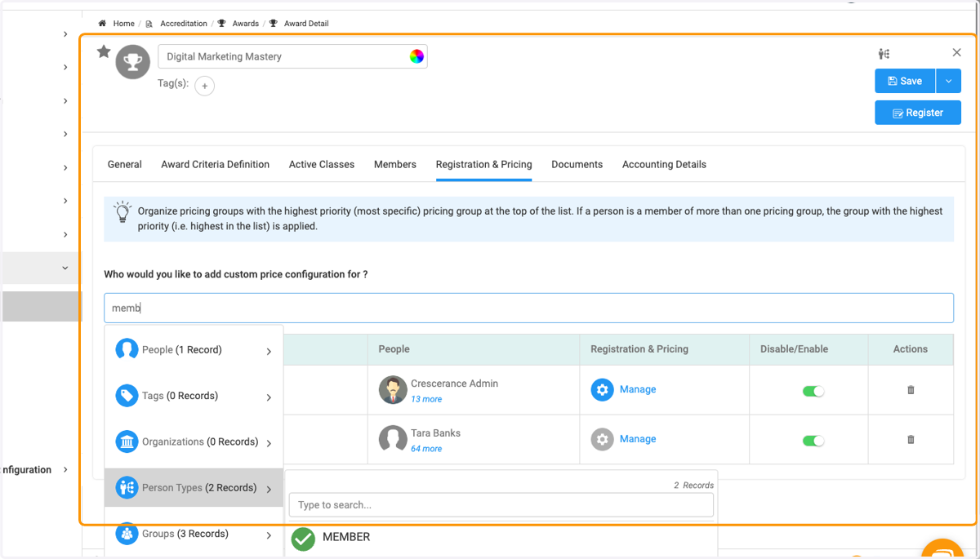Image resolution: width=980 pixels, height=559 pixels.
Task: Open the Save dropdown arrow
Action: click(x=948, y=81)
